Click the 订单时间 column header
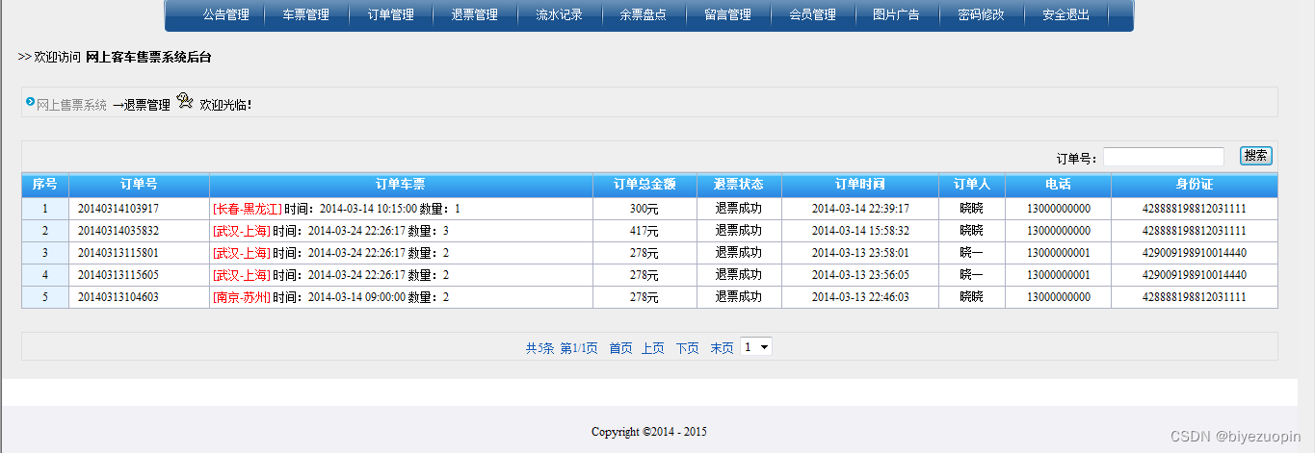The image size is (1315, 453). coord(860,185)
